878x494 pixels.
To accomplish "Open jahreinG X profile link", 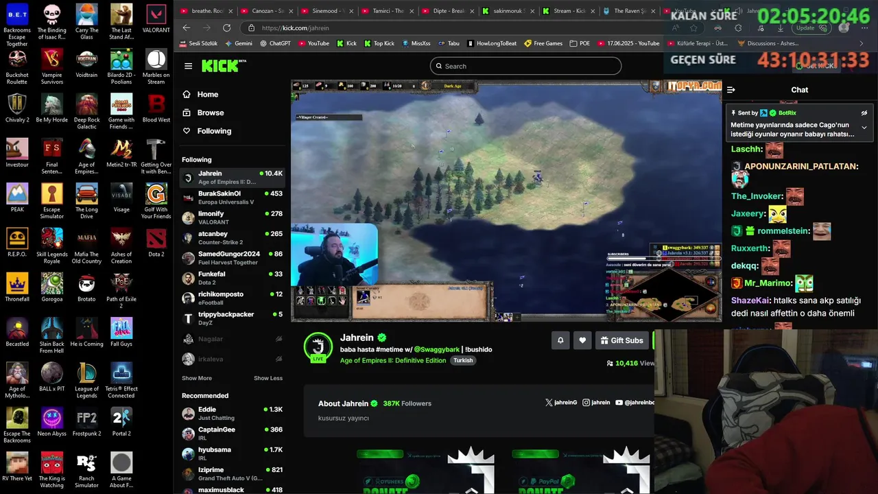I will [x=561, y=403].
